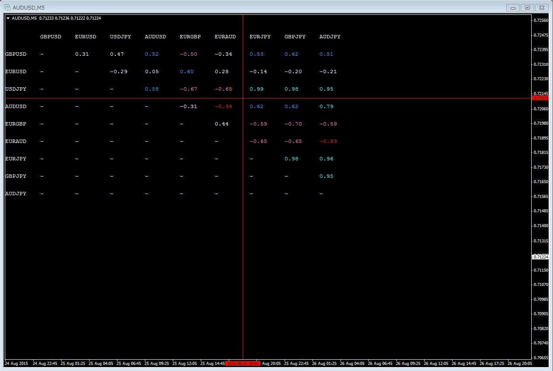Click the blue 0.60 correlation value
This screenshot has height=371, width=553.
point(187,71)
